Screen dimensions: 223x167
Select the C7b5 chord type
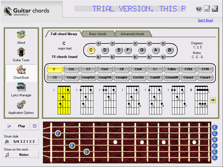coord(188,69)
